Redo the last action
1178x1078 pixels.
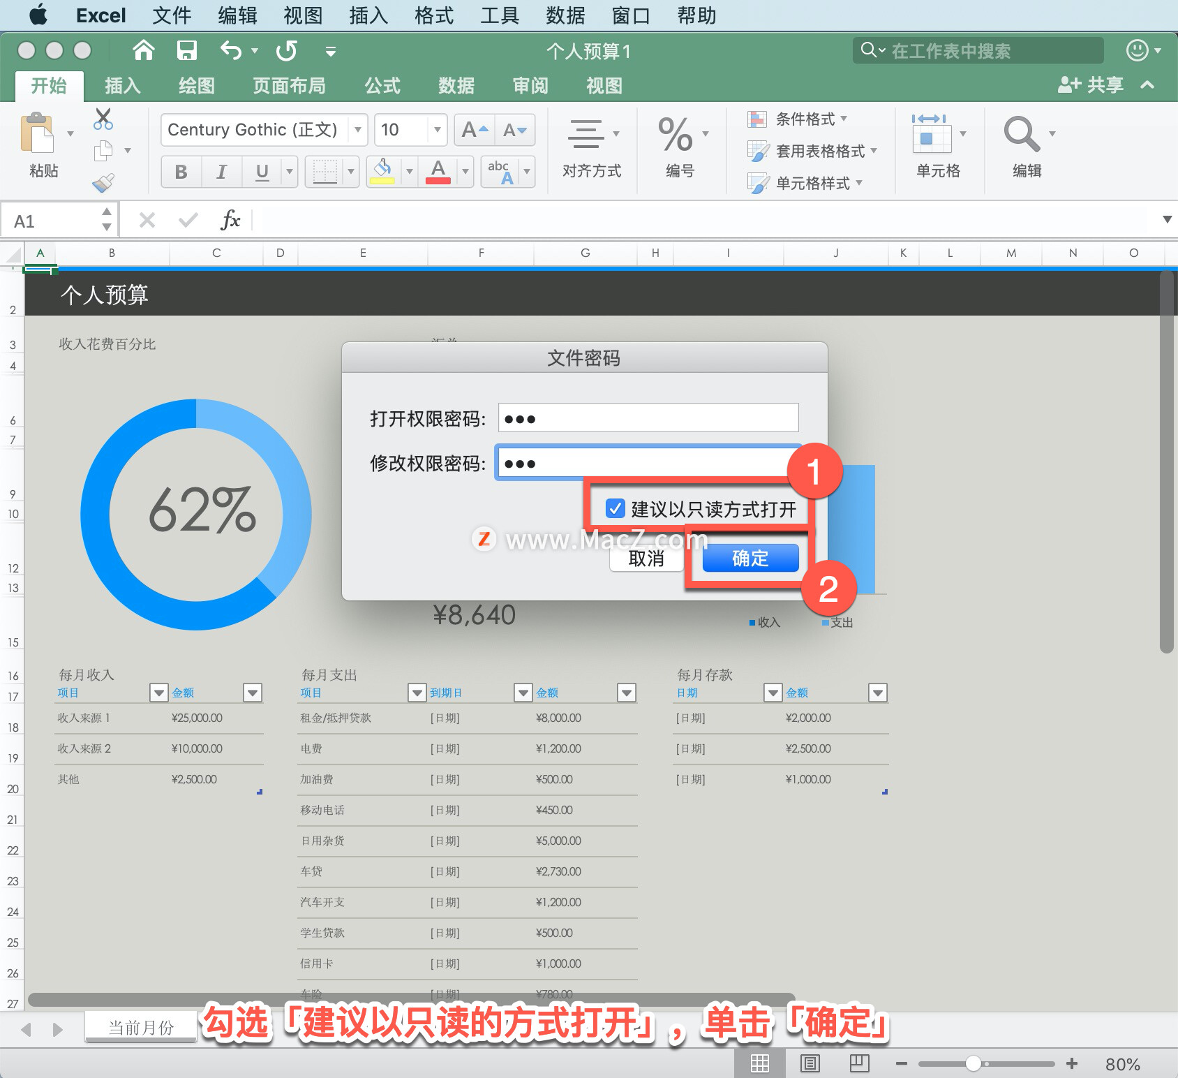[x=286, y=50]
